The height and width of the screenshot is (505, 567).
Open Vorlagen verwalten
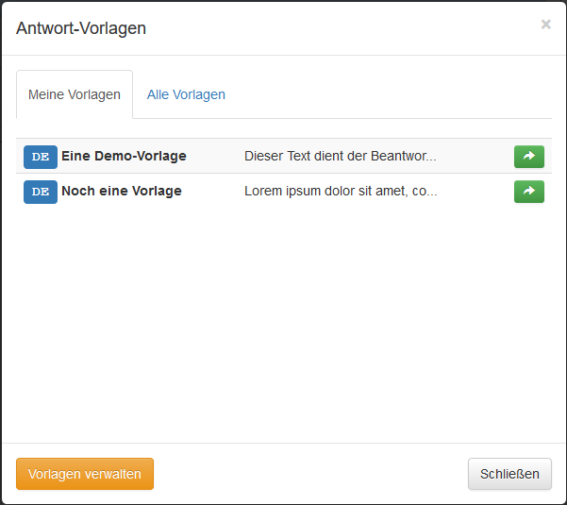click(x=85, y=474)
